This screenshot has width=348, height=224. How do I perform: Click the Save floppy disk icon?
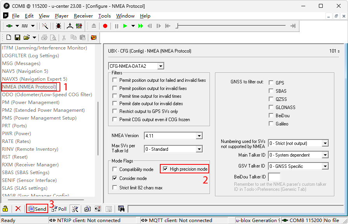click(17, 38)
